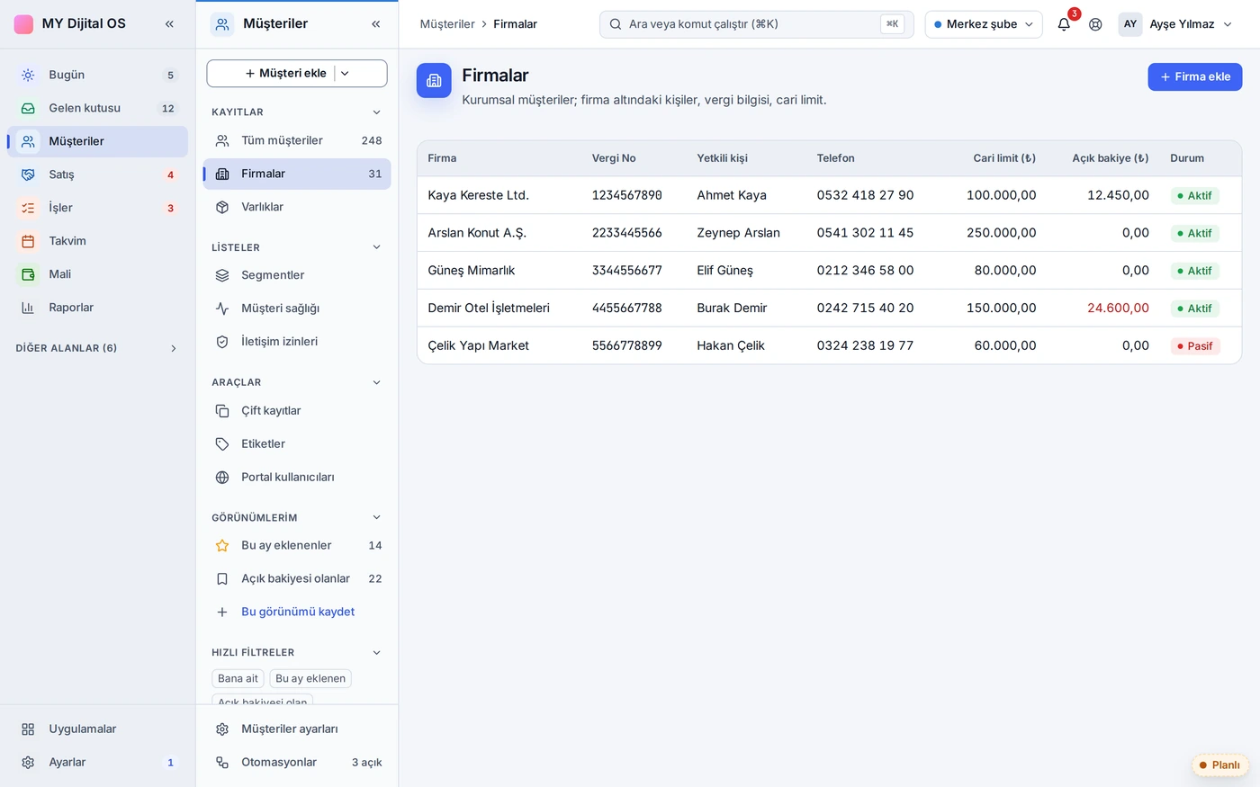The image size is (1260, 787).
Task: Click the İletişim izinleri shield icon
Action: click(222, 342)
